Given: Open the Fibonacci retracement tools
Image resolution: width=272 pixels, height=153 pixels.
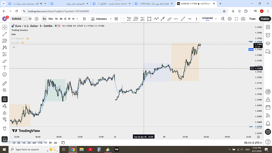Looking at the screenshot, I should point(5,41).
